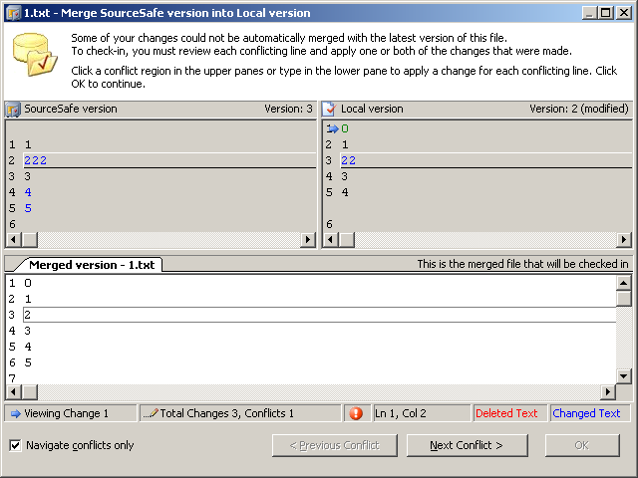Click the blue arrow change marker

point(332,128)
